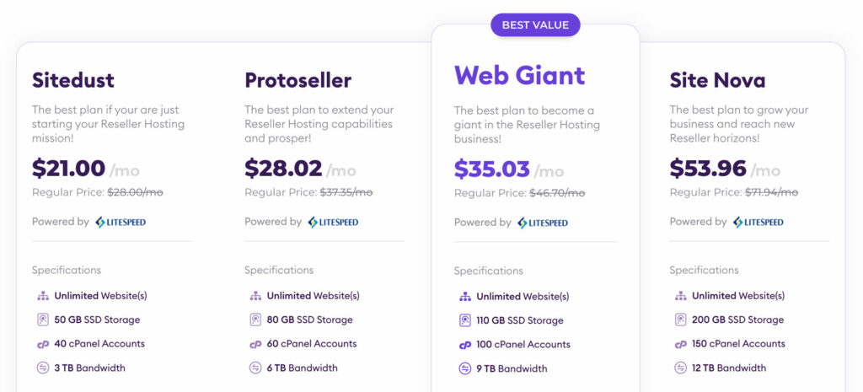
Task: Click the LiteSpeed logo under Sitedust
Action: pyautogui.click(x=121, y=223)
